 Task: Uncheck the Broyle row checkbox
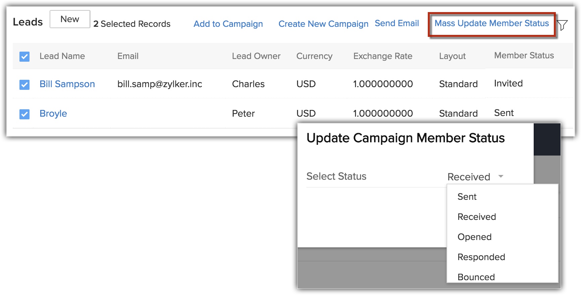coord(24,114)
